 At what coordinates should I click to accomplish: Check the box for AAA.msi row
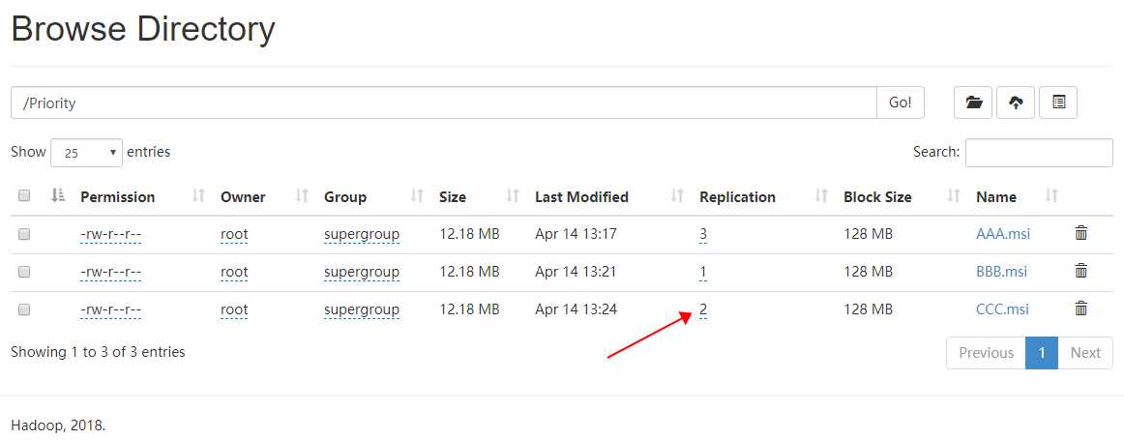(24, 234)
